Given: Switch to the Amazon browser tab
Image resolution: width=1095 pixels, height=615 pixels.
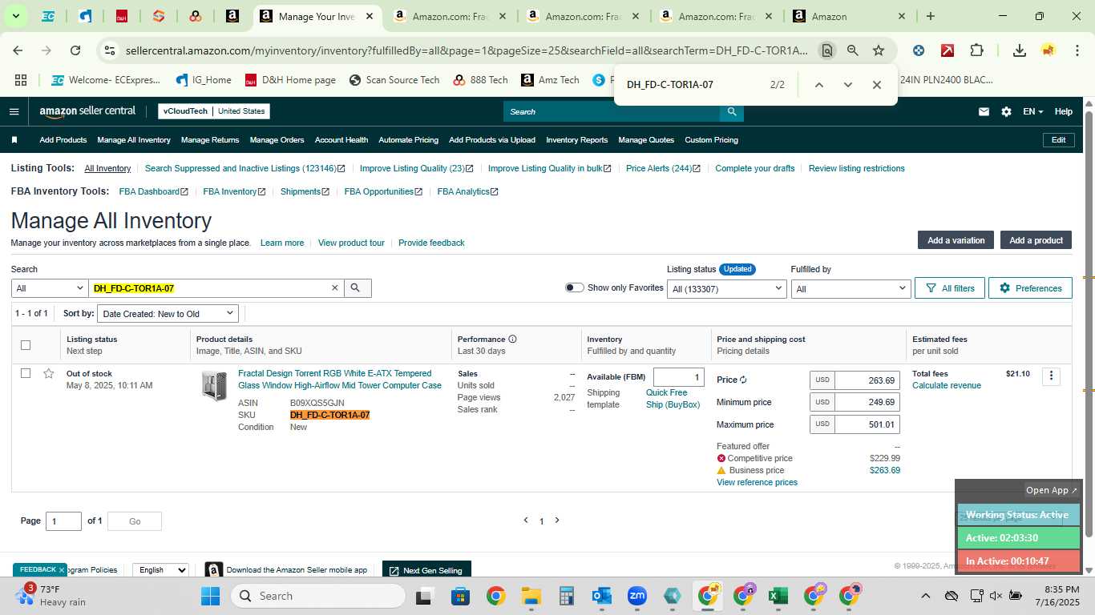Looking at the screenshot, I should 850,16.
